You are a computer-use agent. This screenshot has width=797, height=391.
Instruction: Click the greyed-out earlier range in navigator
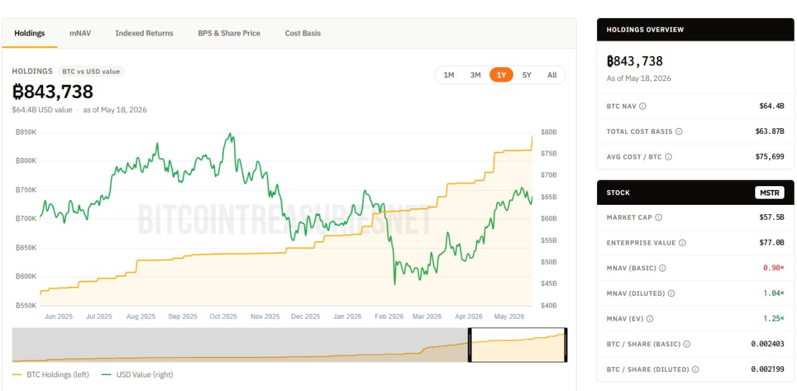(x=240, y=345)
